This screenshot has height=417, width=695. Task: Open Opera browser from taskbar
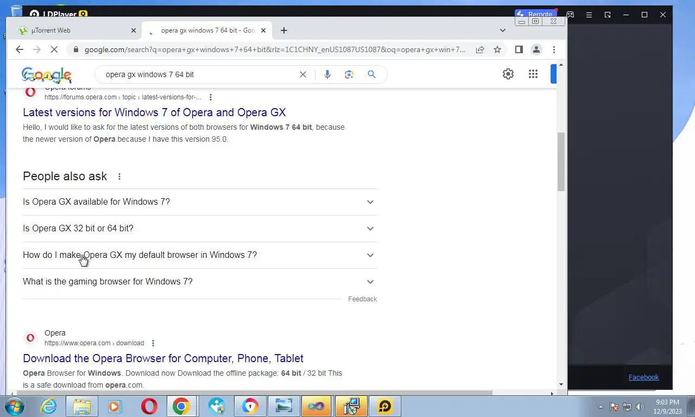(149, 406)
